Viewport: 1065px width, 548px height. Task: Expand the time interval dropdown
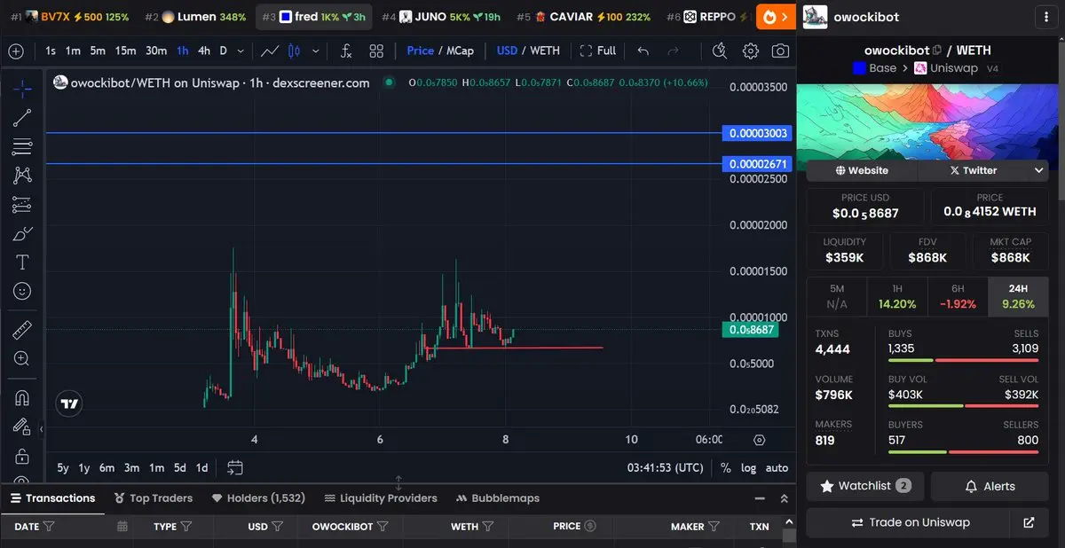point(242,51)
